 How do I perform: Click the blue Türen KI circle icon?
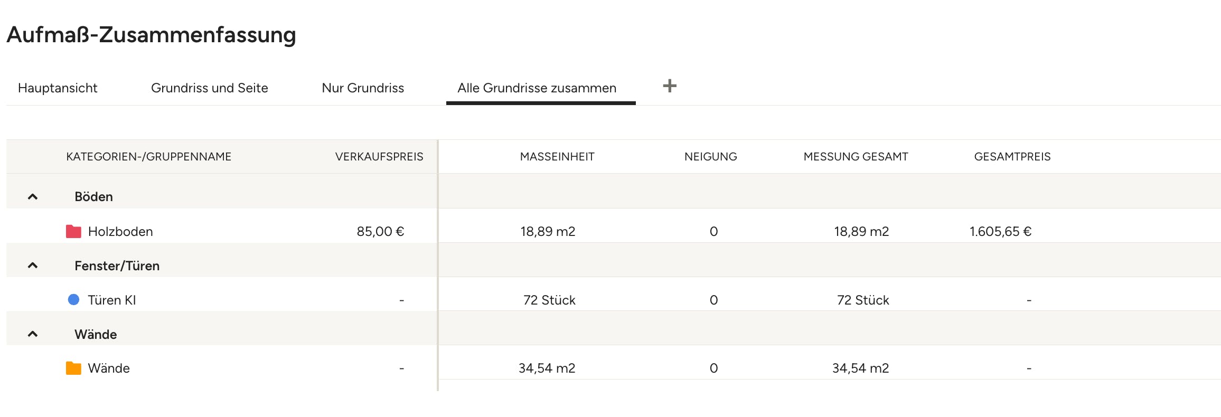tap(74, 300)
